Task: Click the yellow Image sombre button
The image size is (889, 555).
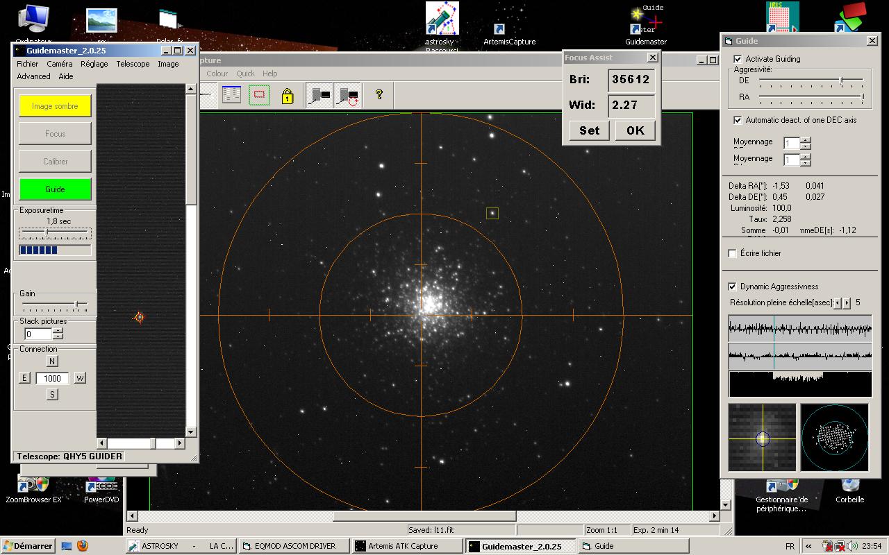Action: click(x=55, y=106)
